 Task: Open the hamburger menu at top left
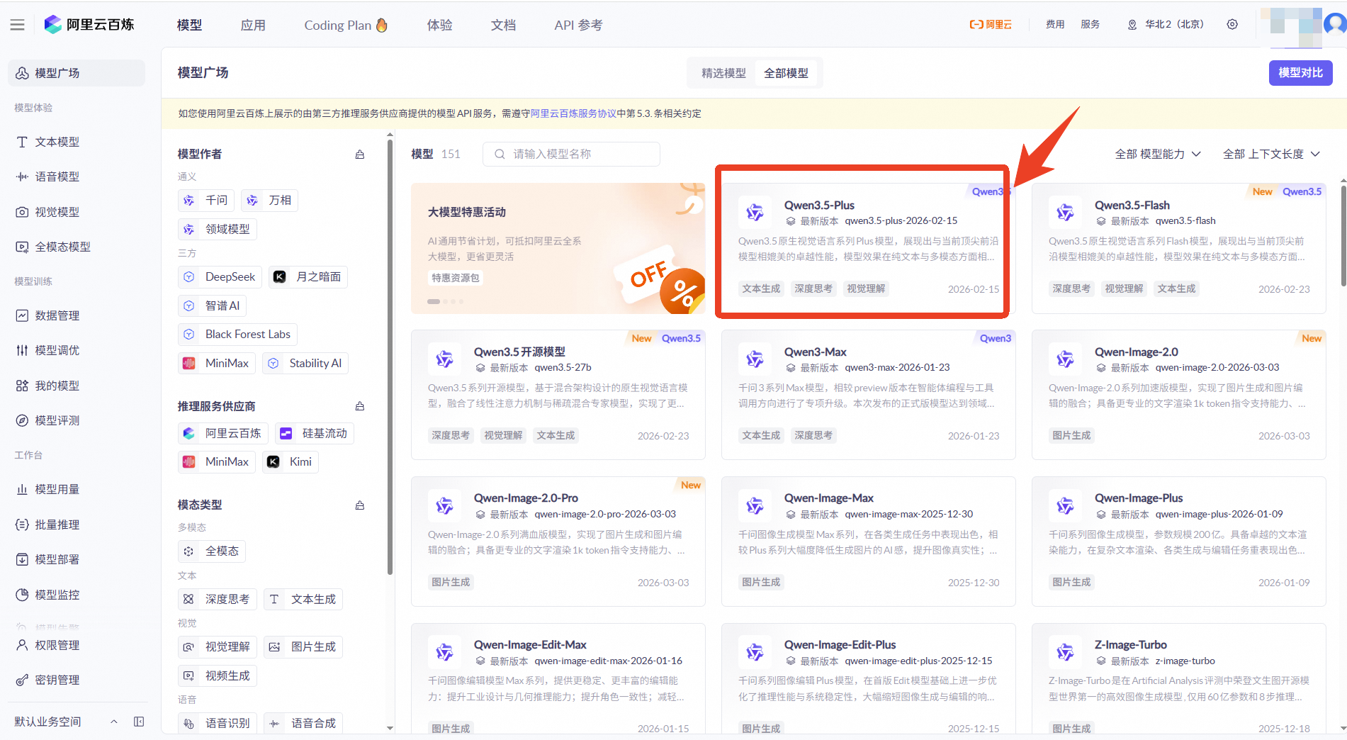(x=18, y=25)
